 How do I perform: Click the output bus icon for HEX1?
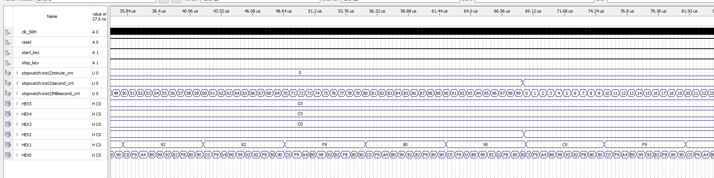tap(8, 145)
